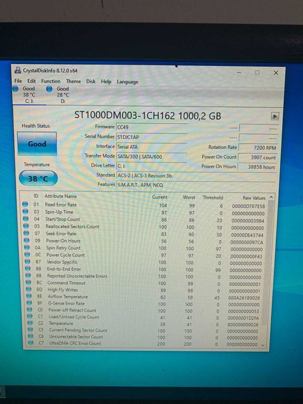Click the status icon of UltraDMA CRC Error Count
The height and width of the screenshot is (404, 303).
pyautogui.click(x=31, y=343)
